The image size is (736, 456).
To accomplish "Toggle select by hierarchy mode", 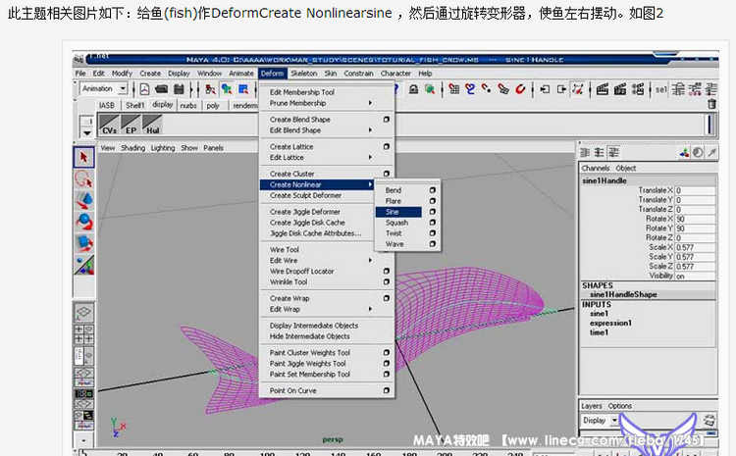I will 210,88.
